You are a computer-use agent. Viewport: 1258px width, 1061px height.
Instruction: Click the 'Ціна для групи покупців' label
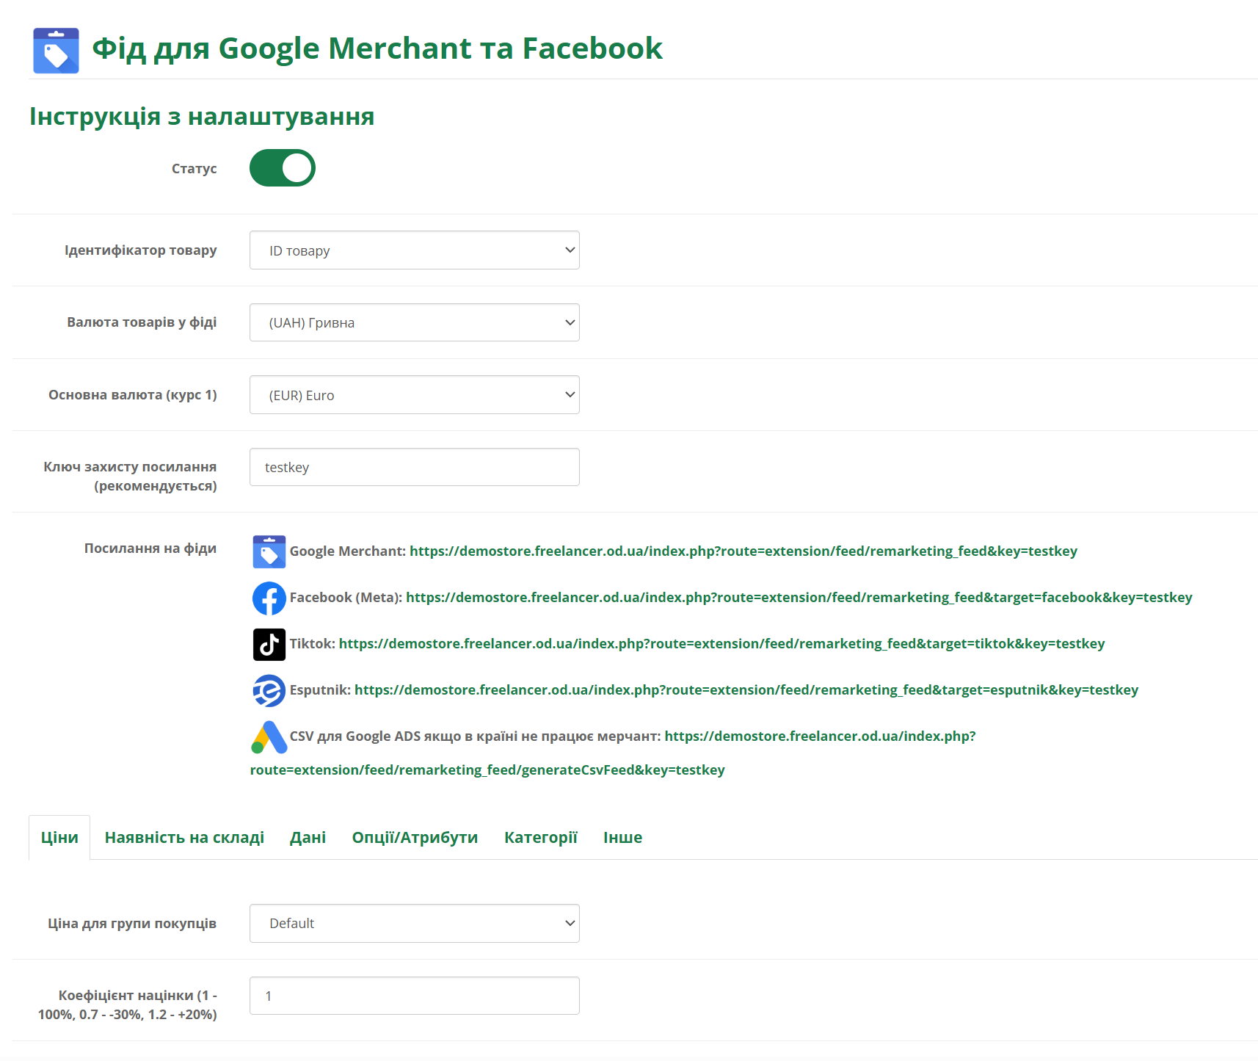pos(132,924)
